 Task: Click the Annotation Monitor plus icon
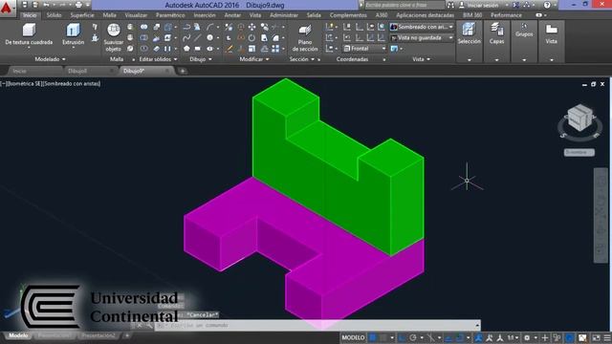click(x=545, y=337)
